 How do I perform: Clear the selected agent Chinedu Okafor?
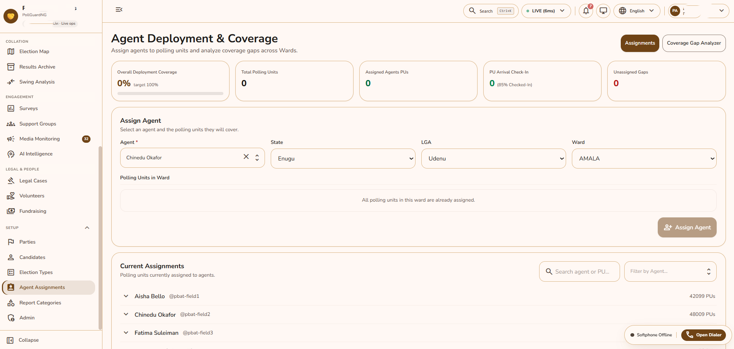tap(246, 157)
